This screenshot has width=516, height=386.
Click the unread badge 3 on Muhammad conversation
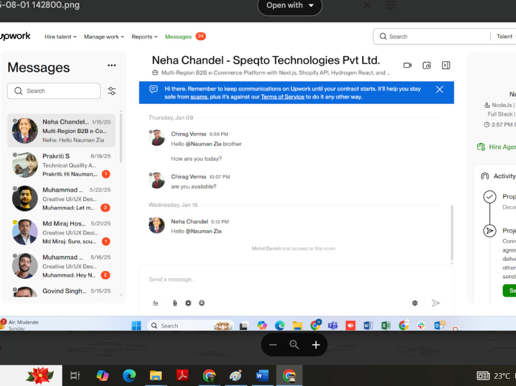tap(105, 208)
